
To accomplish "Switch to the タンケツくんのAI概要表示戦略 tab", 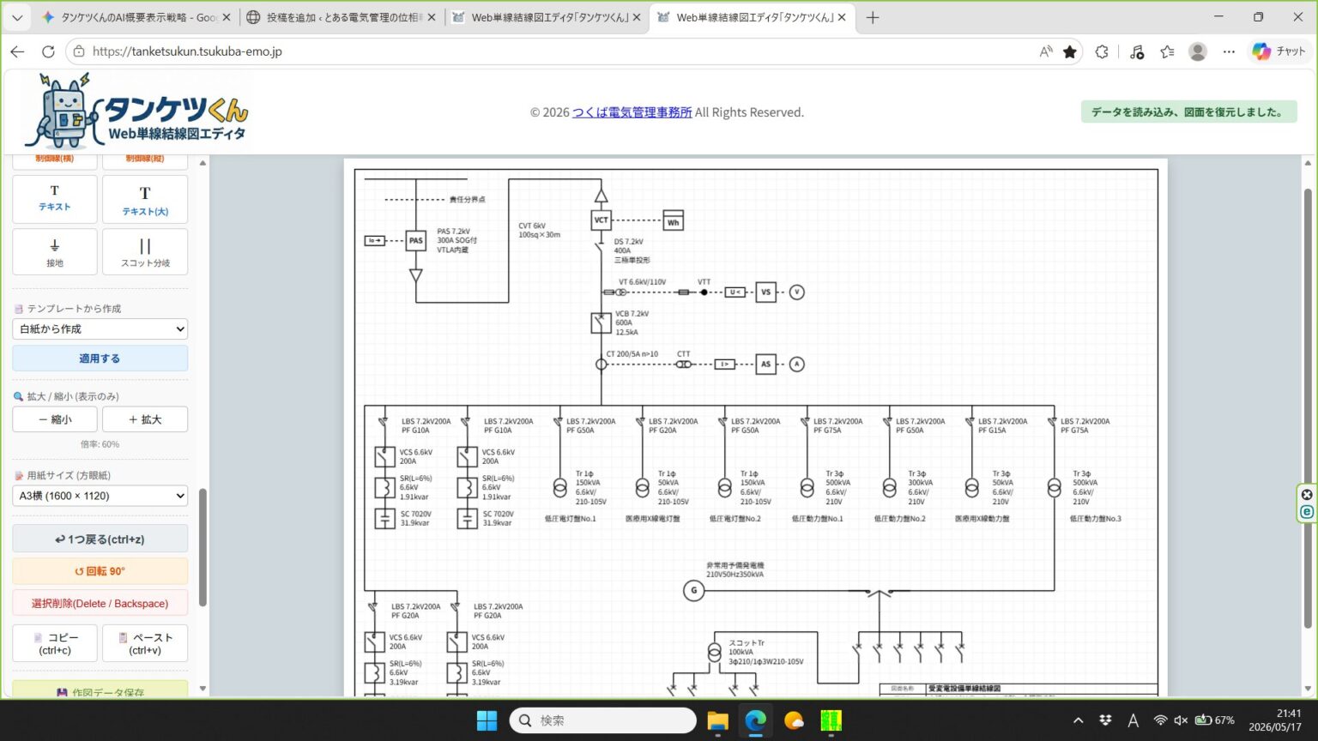I will click(x=137, y=17).
